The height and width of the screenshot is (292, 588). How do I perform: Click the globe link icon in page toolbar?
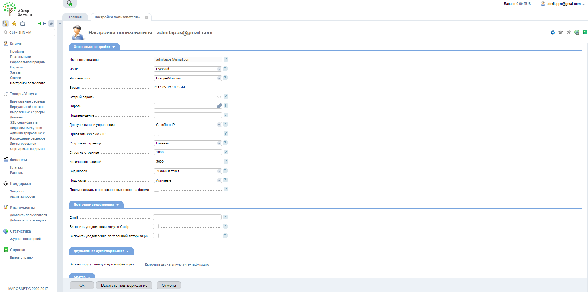577,32
